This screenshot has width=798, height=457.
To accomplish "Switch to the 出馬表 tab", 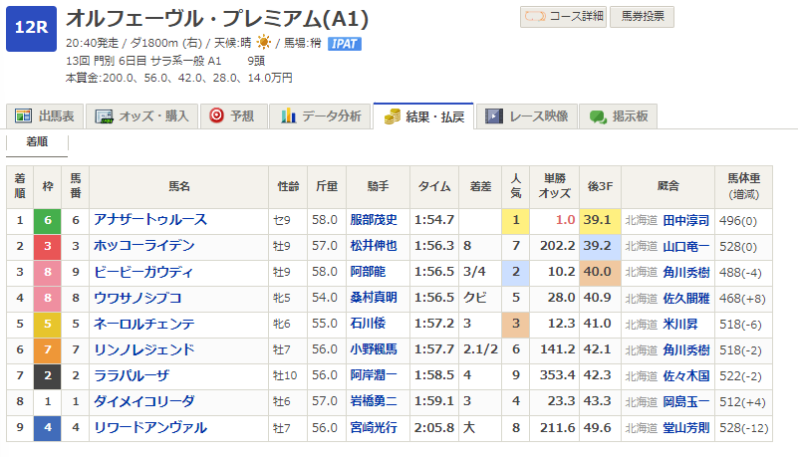I will coord(44,116).
